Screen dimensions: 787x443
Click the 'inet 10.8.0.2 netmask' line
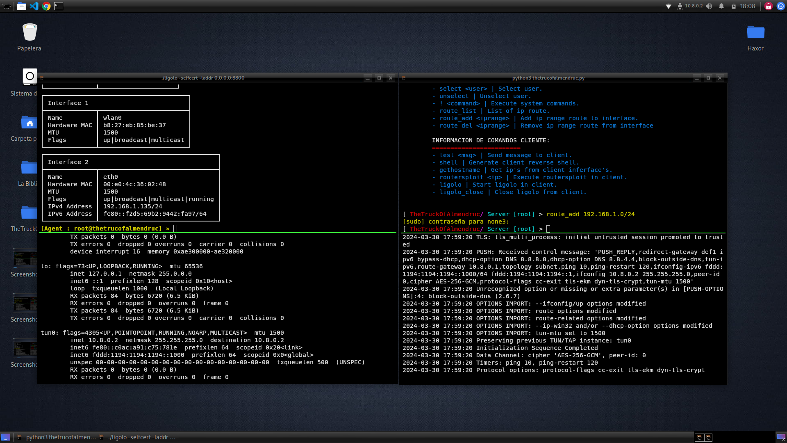click(x=177, y=340)
